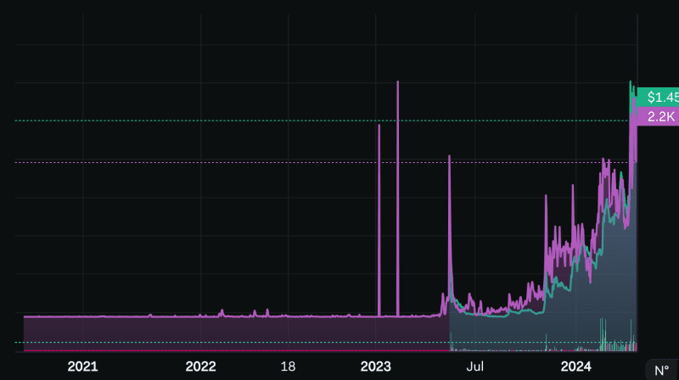Click the 2022 axis label

tap(200, 366)
